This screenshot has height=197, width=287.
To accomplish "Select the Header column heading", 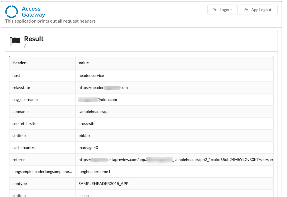I will point(19,63).
